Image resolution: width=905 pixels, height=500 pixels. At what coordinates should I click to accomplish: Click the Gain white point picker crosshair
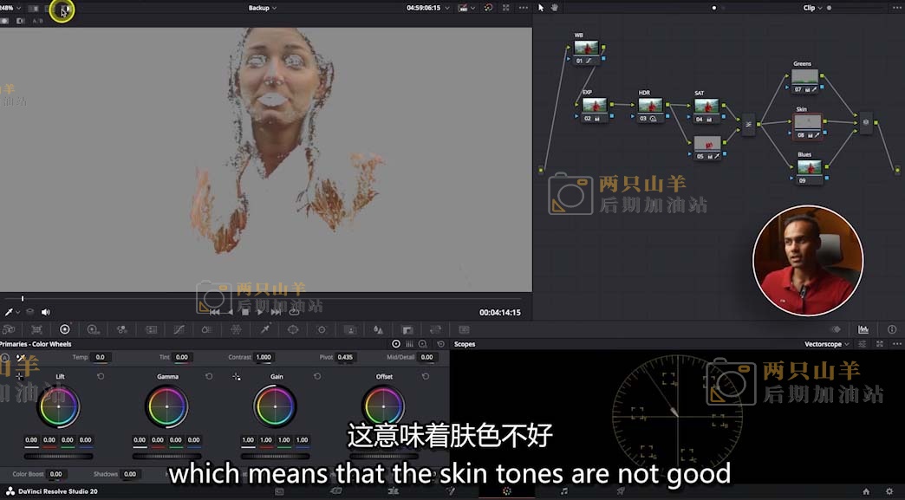(237, 377)
